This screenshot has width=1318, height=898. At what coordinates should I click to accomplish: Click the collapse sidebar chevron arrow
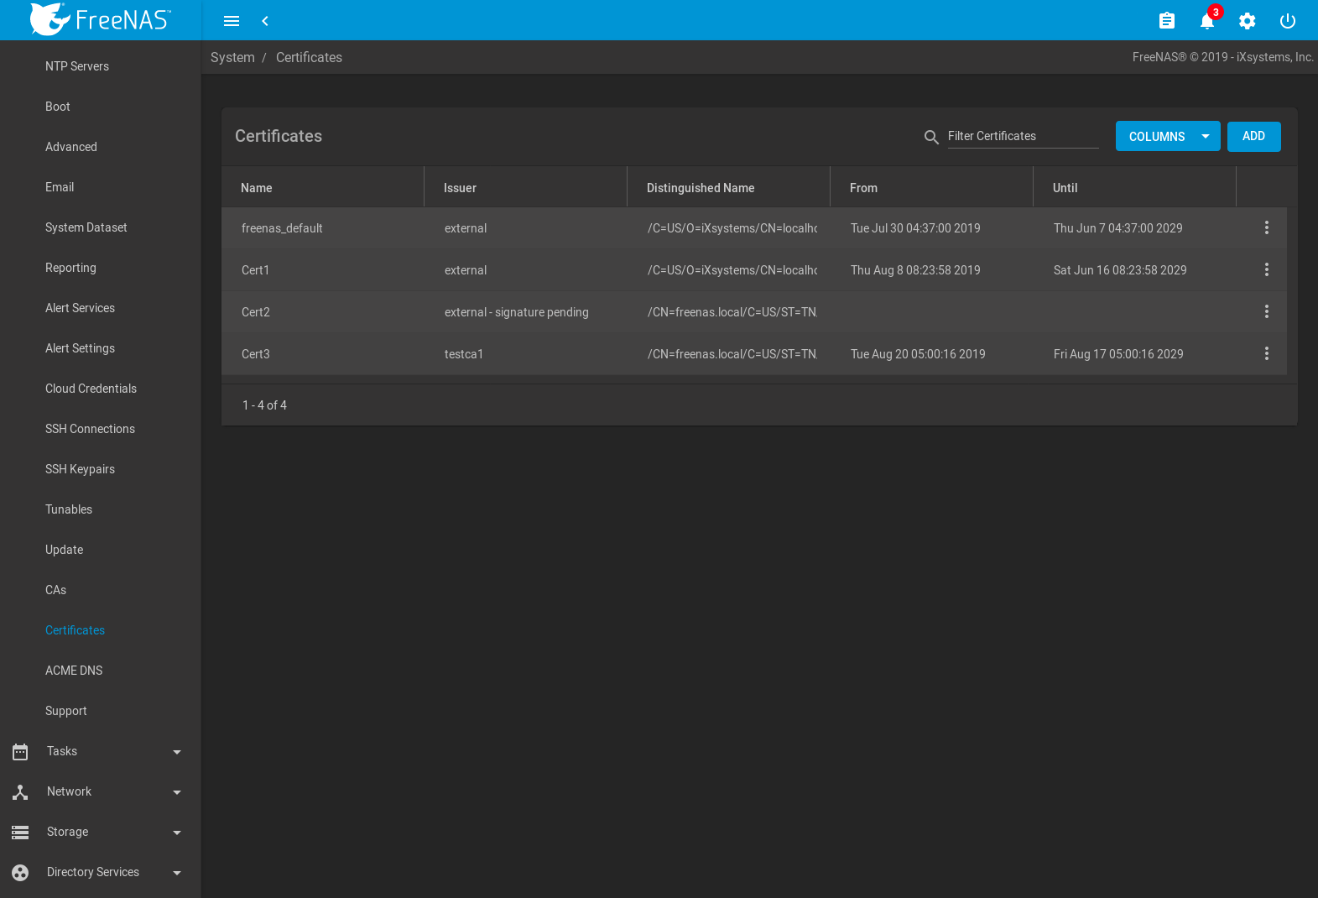click(265, 21)
